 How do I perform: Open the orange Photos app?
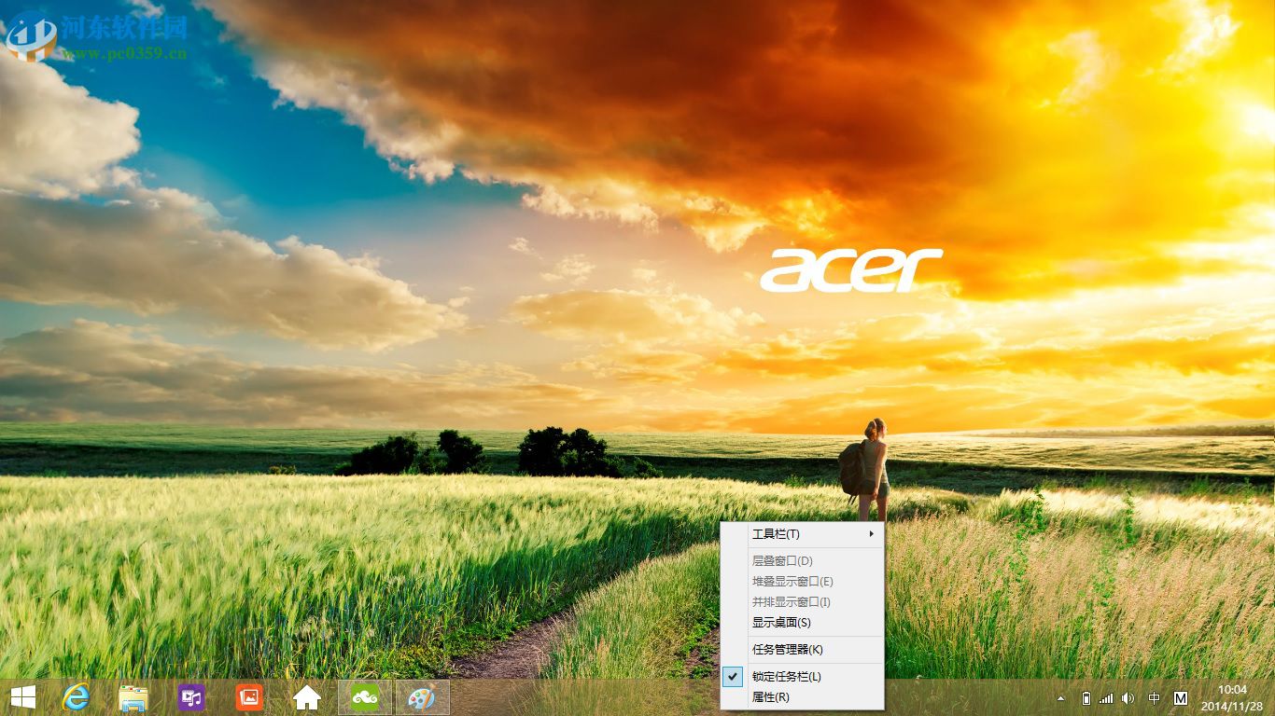click(x=249, y=698)
